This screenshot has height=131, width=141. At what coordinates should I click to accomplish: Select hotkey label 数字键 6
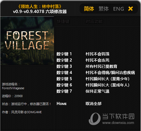pos(64,85)
